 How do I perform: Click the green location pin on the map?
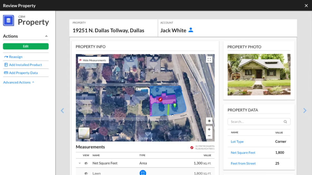(175, 105)
